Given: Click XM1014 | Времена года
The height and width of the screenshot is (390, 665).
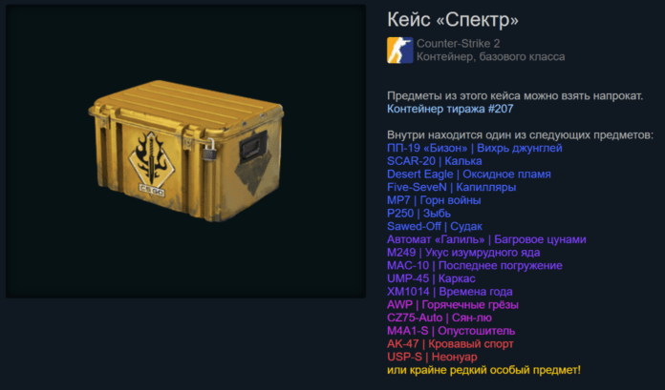Looking at the screenshot, I should (450, 292).
